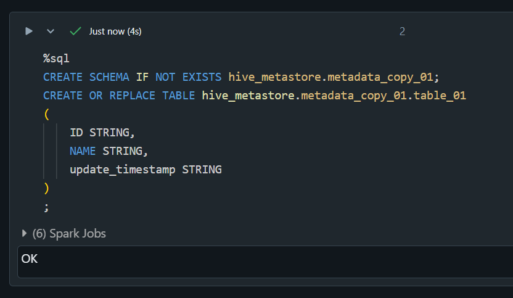Expand the Spark Jobs disclosure triangle
The height and width of the screenshot is (298, 513).
25,233
